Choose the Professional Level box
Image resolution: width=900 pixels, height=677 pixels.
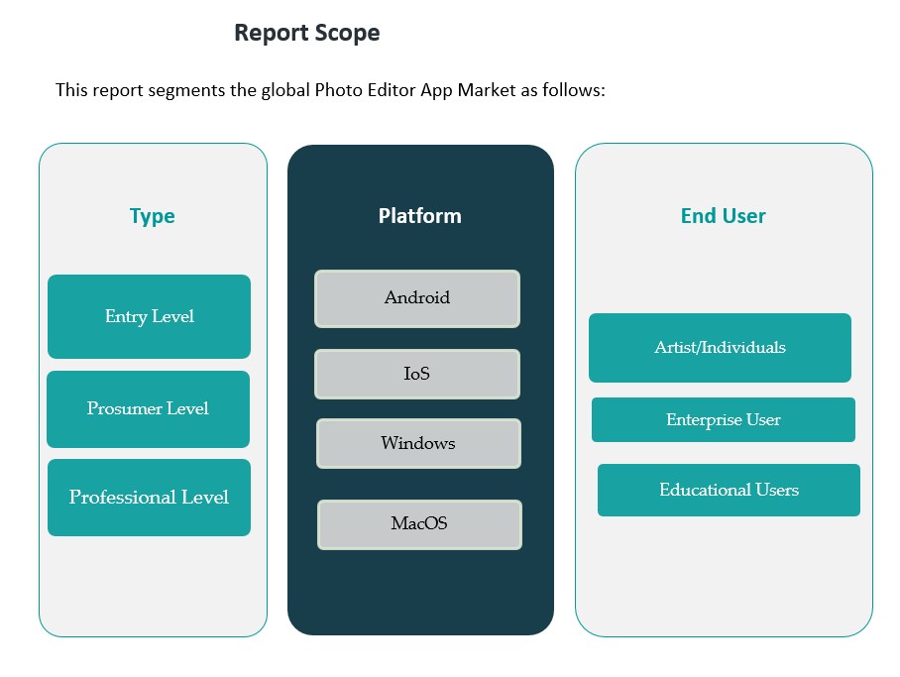pyautogui.click(x=149, y=498)
